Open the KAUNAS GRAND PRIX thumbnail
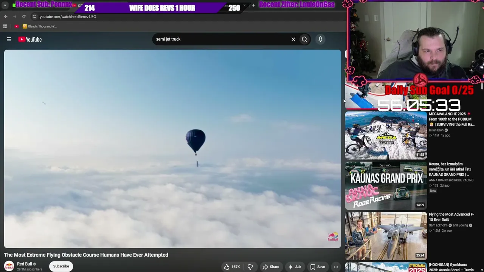This screenshot has height=272, width=484. pyautogui.click(x=386, y=185)
